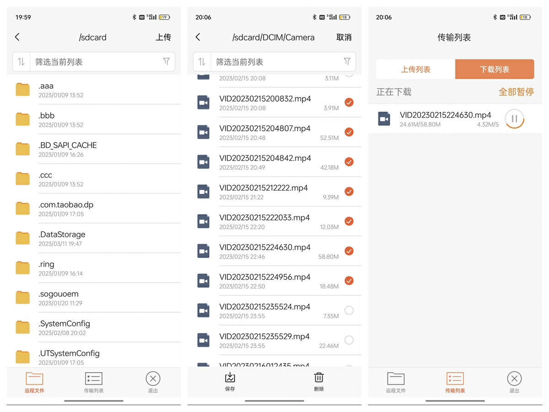Check VID20230215235524.mp4
Screen dimensions: 549x412
coord(349,310)
